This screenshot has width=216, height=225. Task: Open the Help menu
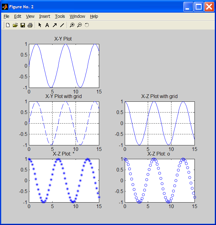point(94,16)
